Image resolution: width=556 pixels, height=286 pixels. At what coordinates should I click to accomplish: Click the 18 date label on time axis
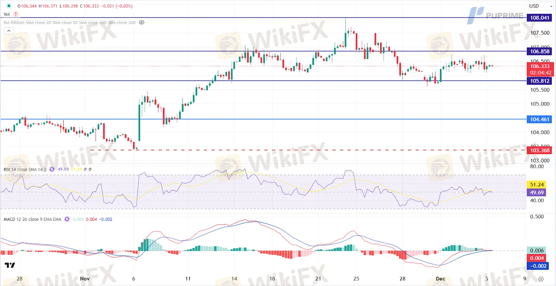(x=272, y=279)
